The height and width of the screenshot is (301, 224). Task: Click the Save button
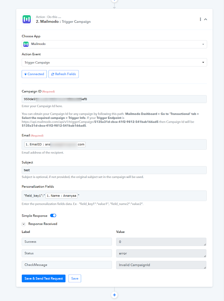point(75,278)
